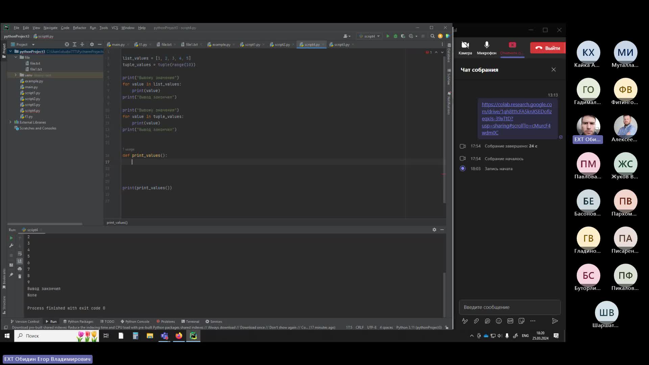
Task: Start debugging with the bug icon
Action: (395, 36)
